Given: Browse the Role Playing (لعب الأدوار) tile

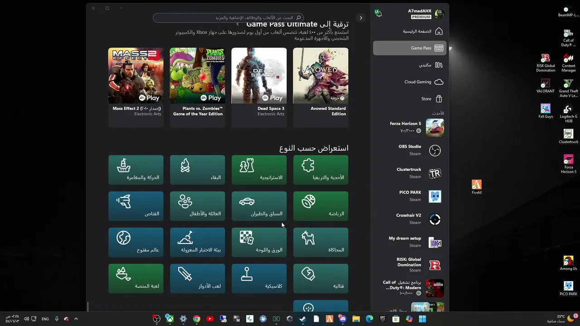Looking at the screenshot, I should click(x=198, y=278).
